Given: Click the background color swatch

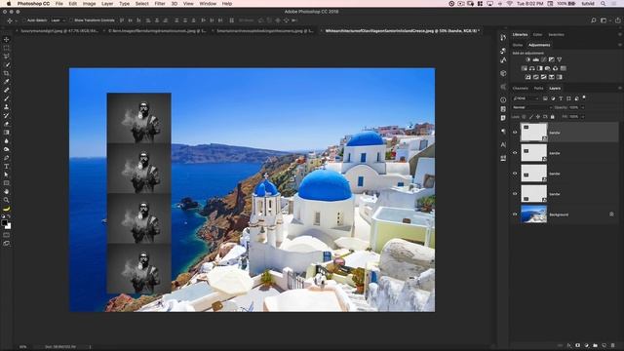Looking at the screenshot, I should click(9, 226).
